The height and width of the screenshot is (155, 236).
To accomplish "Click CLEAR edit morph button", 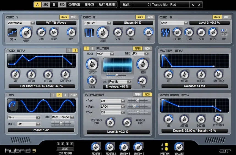I will click(x=65, y=149).
